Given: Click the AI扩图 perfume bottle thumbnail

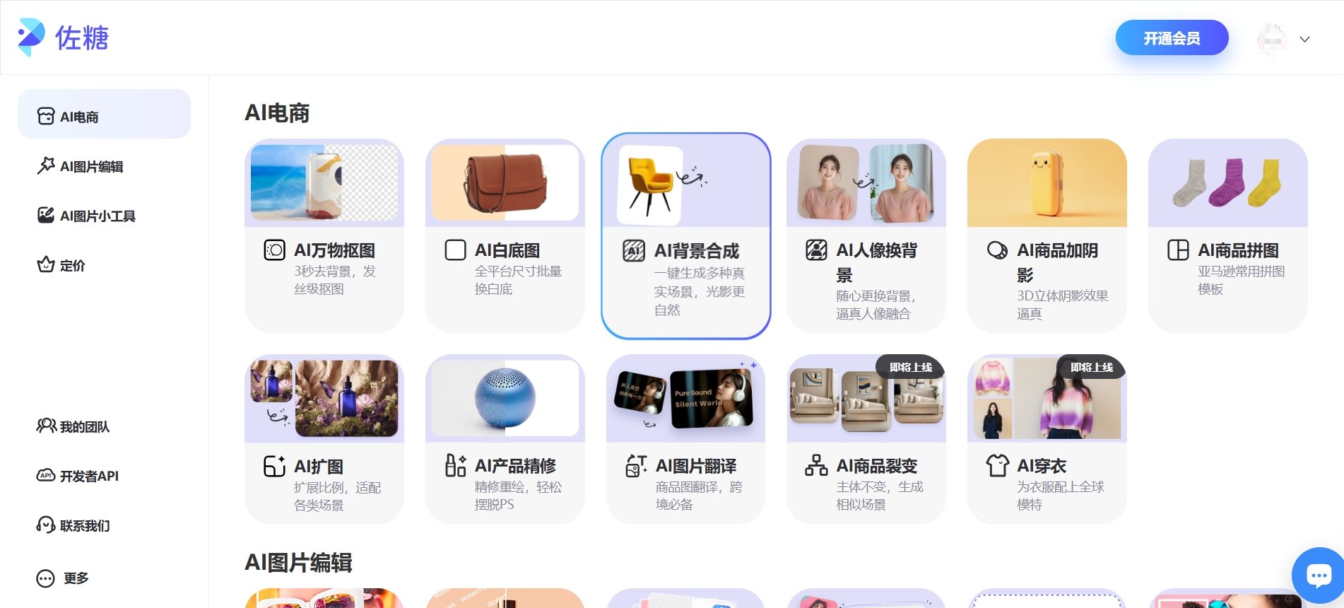Looking at the screenshot, I should tap(324, 399).
